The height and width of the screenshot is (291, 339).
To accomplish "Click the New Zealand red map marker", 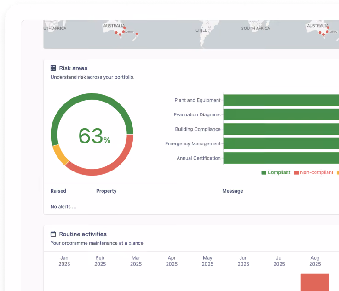I will click(137, 34).
